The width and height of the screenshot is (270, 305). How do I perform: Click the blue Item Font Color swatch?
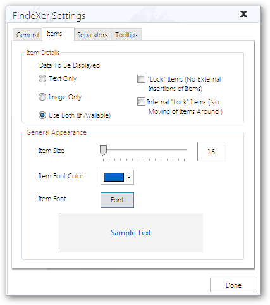tap(114, 177)
